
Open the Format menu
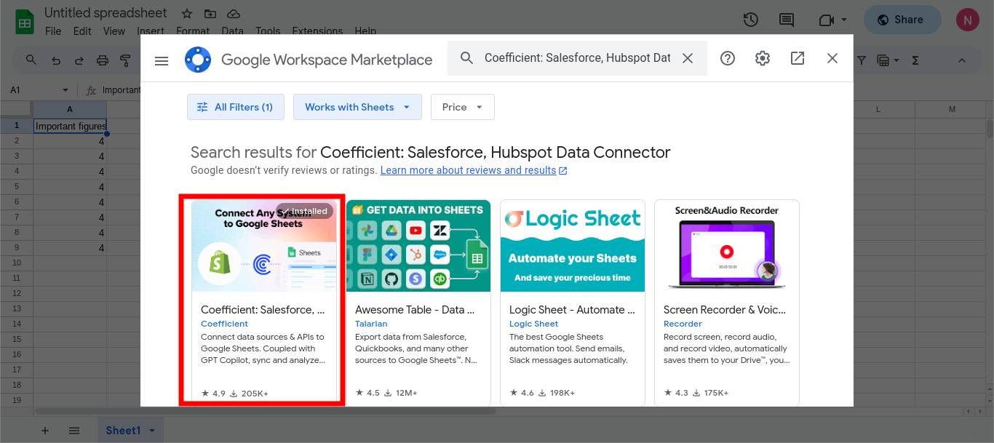tap(192, 31)
